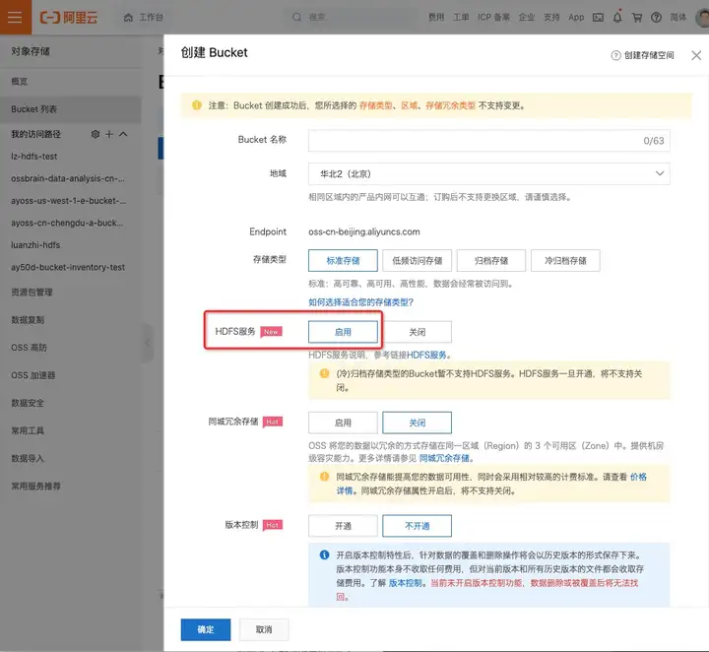Open ayoss-us-west-1-e-bucket path
The image size is (709, 652).
pyautogui.click(x=68, y=200)
